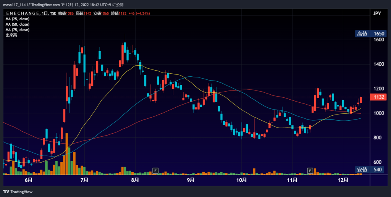Click the TSE exchange label
391x197 pixels.
pos(53,13)
